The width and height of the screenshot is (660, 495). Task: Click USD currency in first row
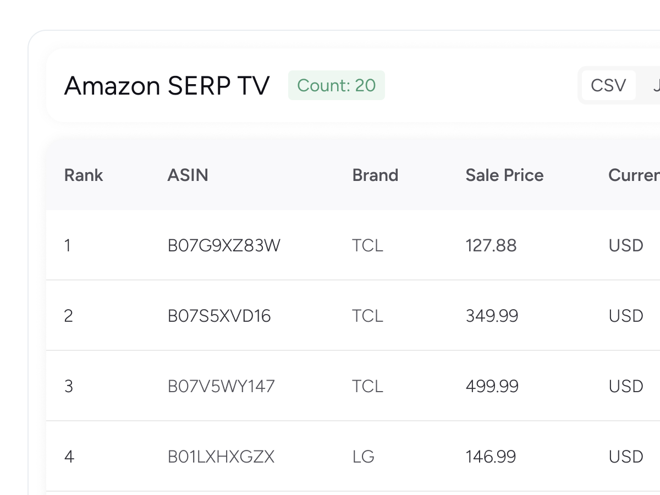pyautogui.click(x=626, y=245)
